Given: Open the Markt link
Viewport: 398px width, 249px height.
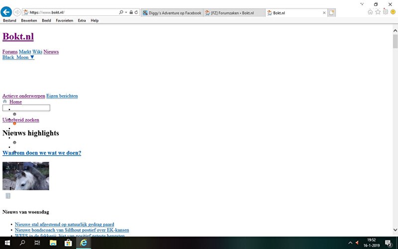Looking at the screenshot, I should [x=25, y=52].
